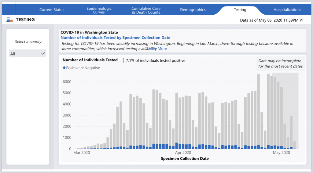
Task: Open the 'All' county selector box
Action: pos(28,54)
